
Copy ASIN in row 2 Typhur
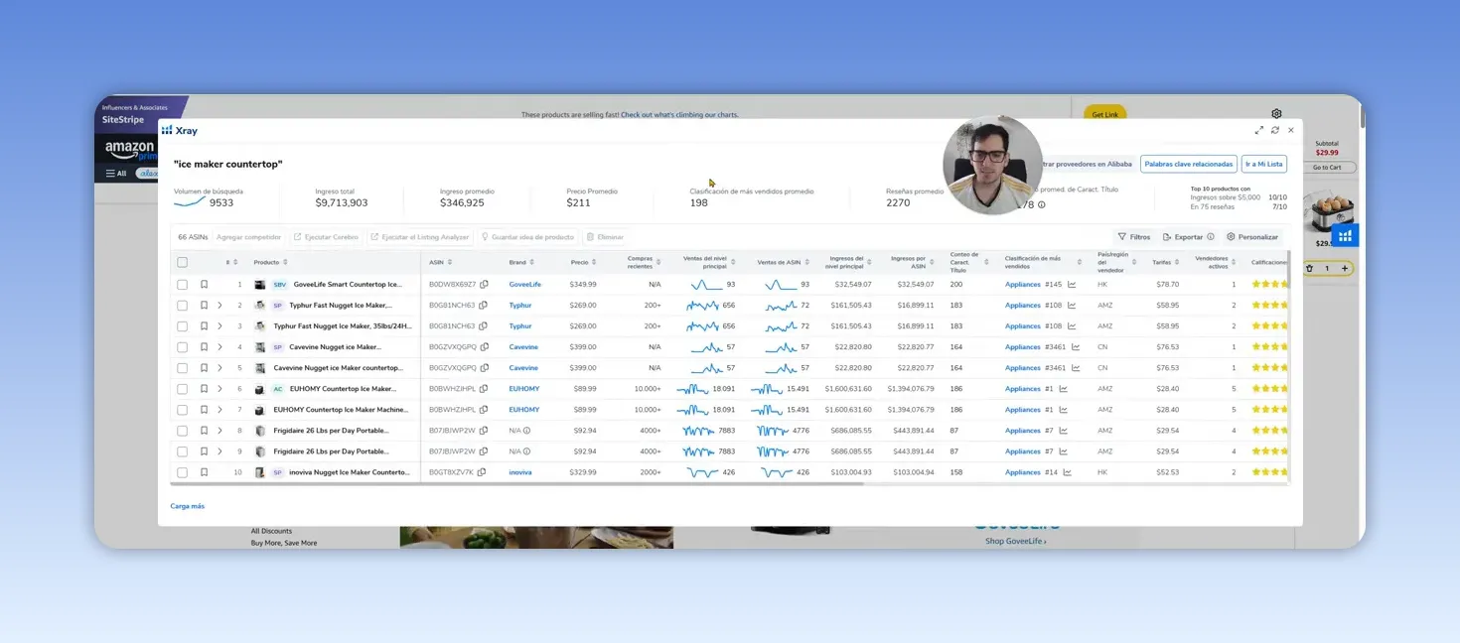483,306
